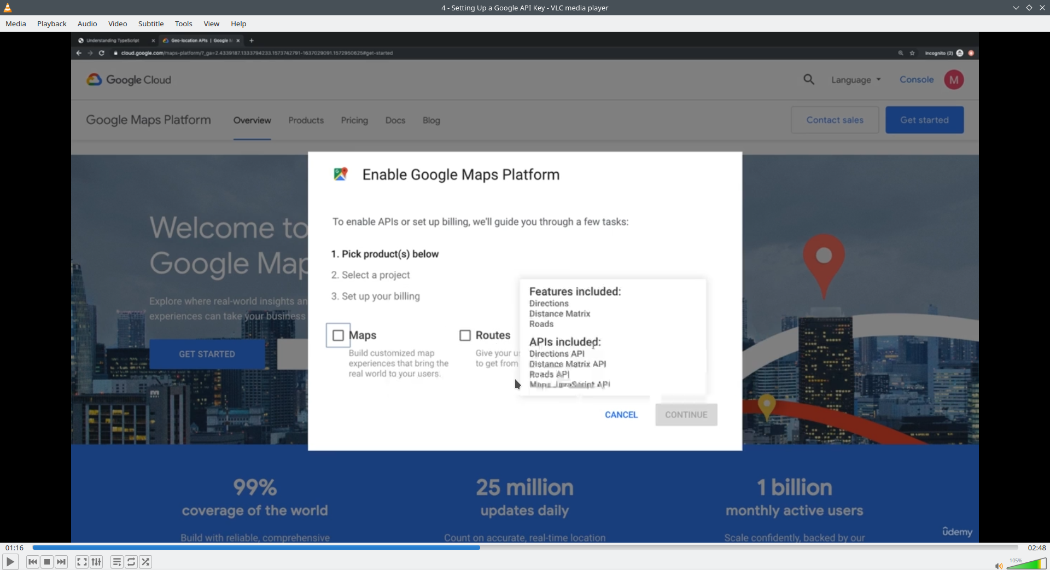Select the Products tab

click(x=306, y=120)
